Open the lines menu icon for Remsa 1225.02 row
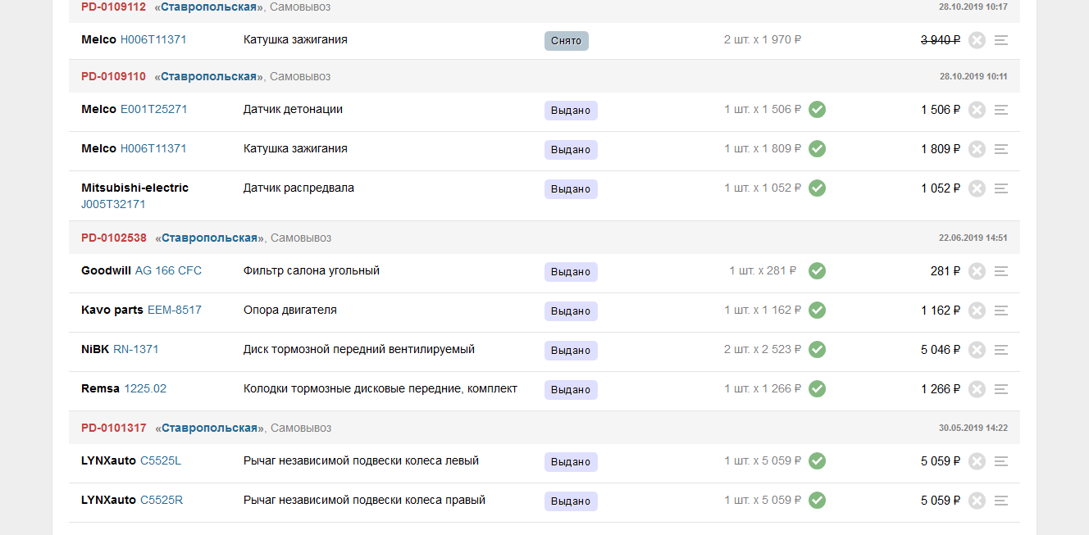Image resolution: width=1089 pixels, height=535 pixels. click(1001, 389)
